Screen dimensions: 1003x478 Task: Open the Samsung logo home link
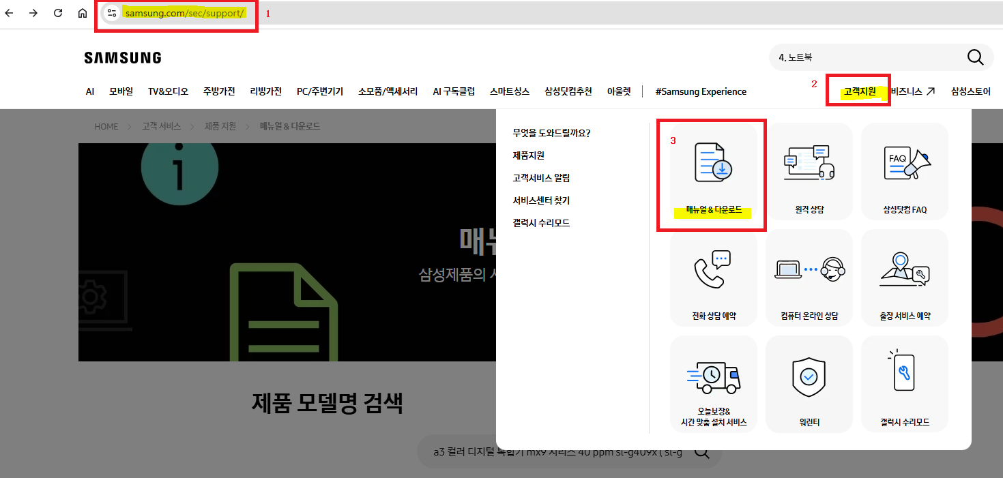tap(123, 58)
